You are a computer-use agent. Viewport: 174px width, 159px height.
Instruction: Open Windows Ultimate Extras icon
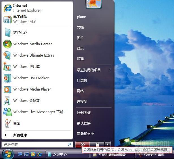click(x=7, y=55)
